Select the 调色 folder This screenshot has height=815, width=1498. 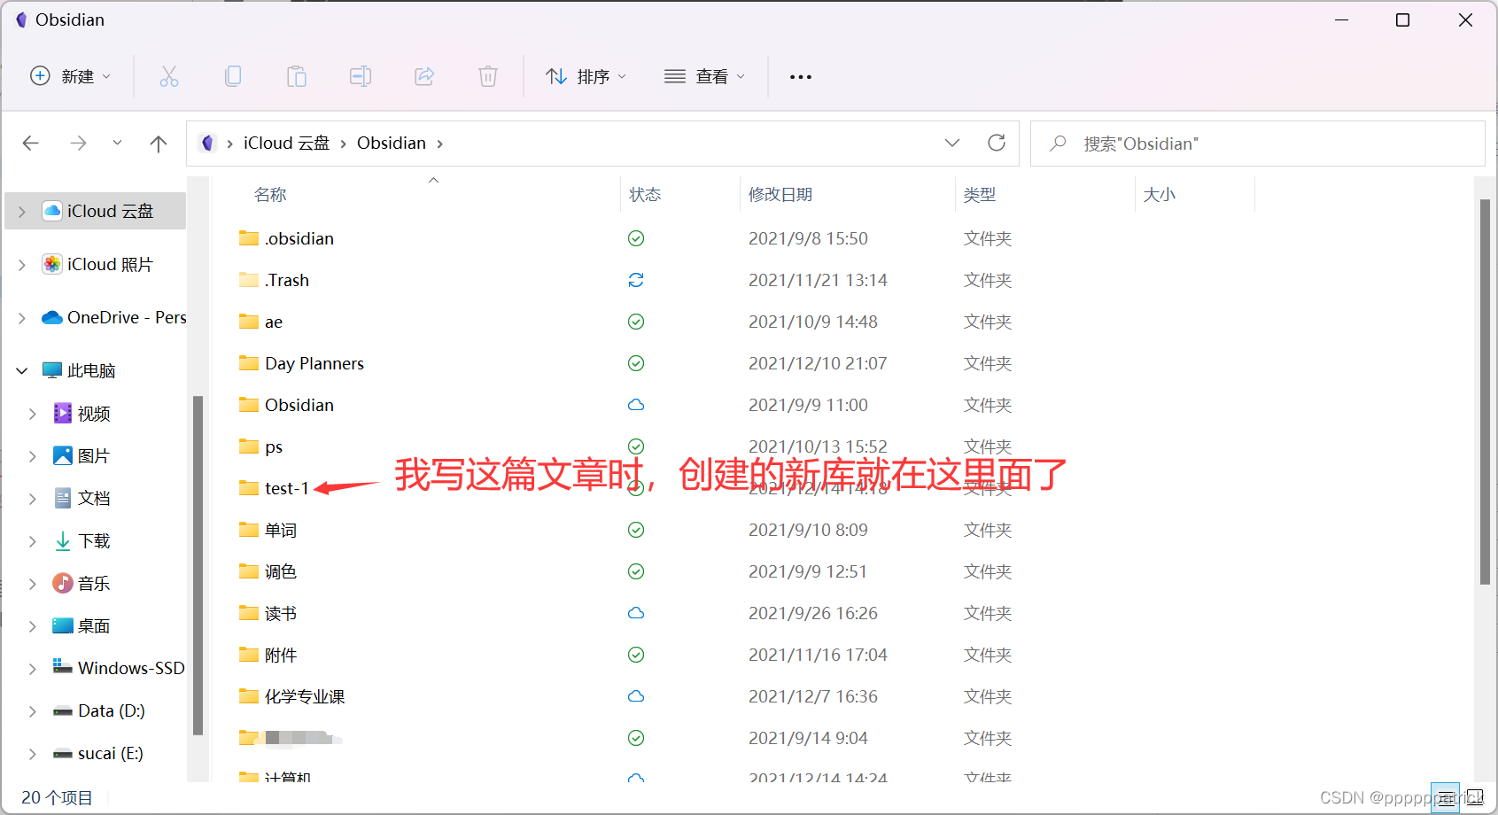point(281,571)
